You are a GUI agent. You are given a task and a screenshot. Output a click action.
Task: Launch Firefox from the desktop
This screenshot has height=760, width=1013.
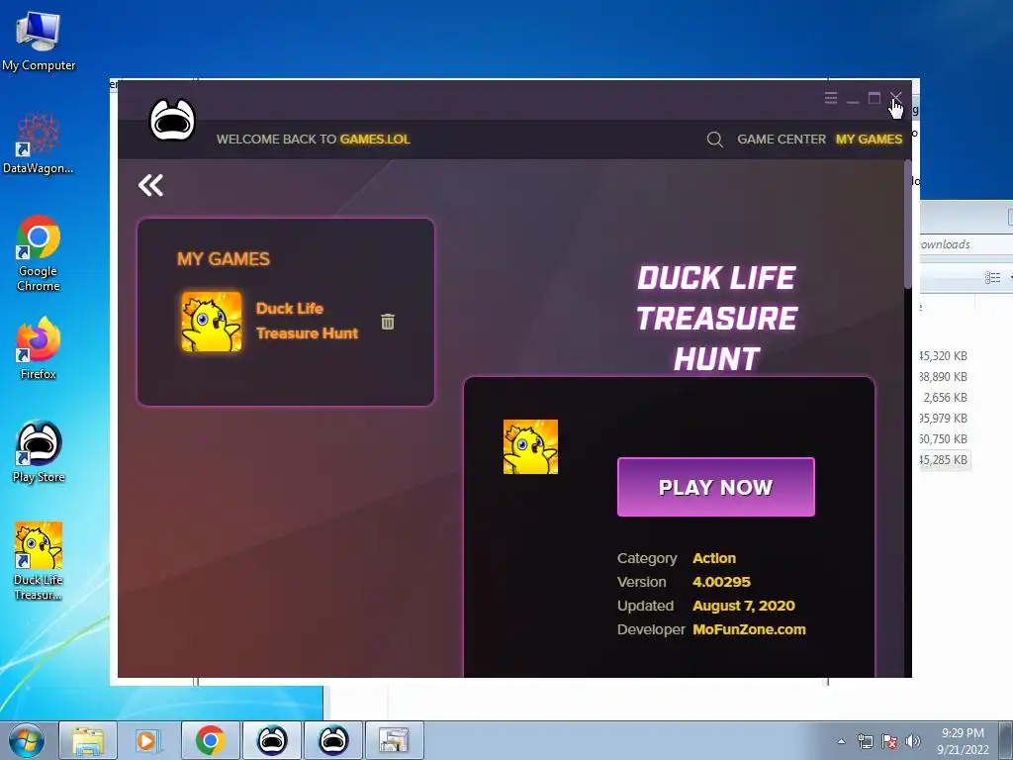39,347
